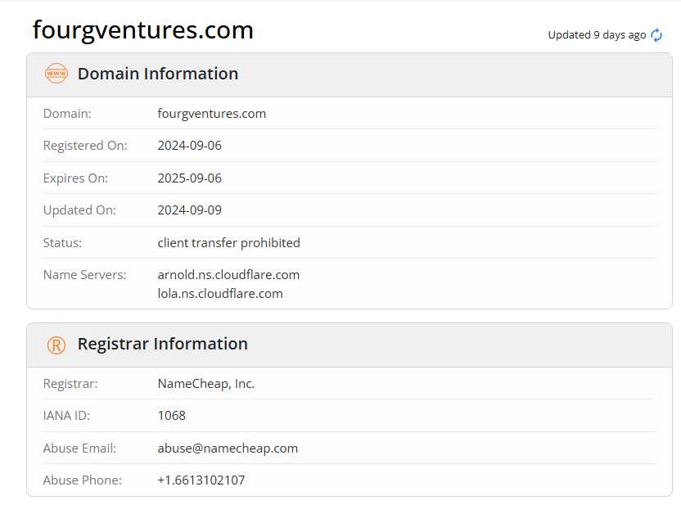Viewport: 681px width, 532px height.
Task: Click the "Abuse Email:" field label
Action: coord(80,449)
